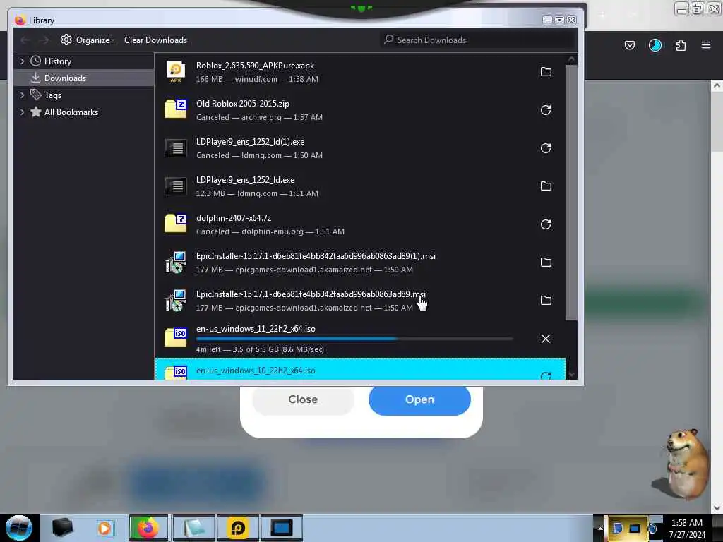Click the blue Open button
The height and width of the screenshot is (542, 723).
pyautogui.click(x=419, y=399)
